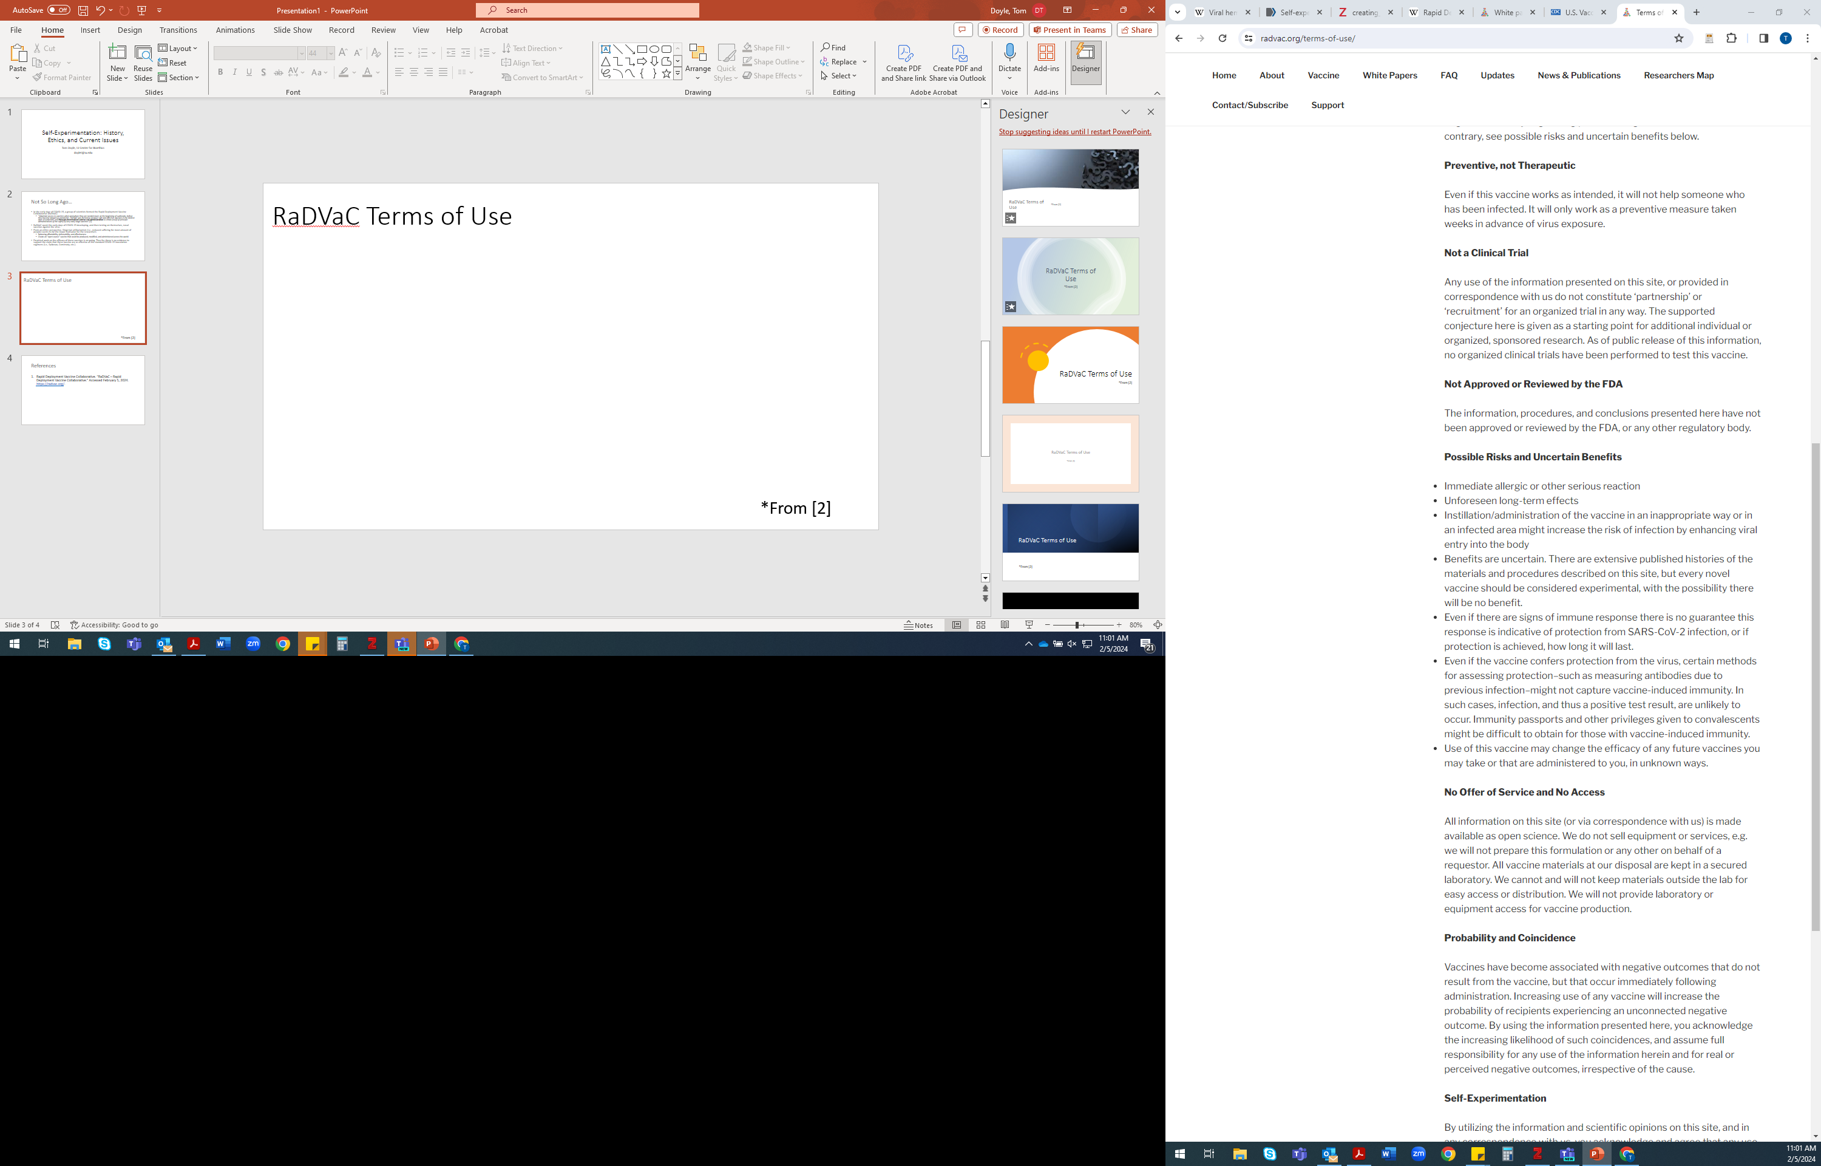This screenshot has height=1166, width=1821.
Task: Click the text highlight color button
Action: click(x=344, y=73)
